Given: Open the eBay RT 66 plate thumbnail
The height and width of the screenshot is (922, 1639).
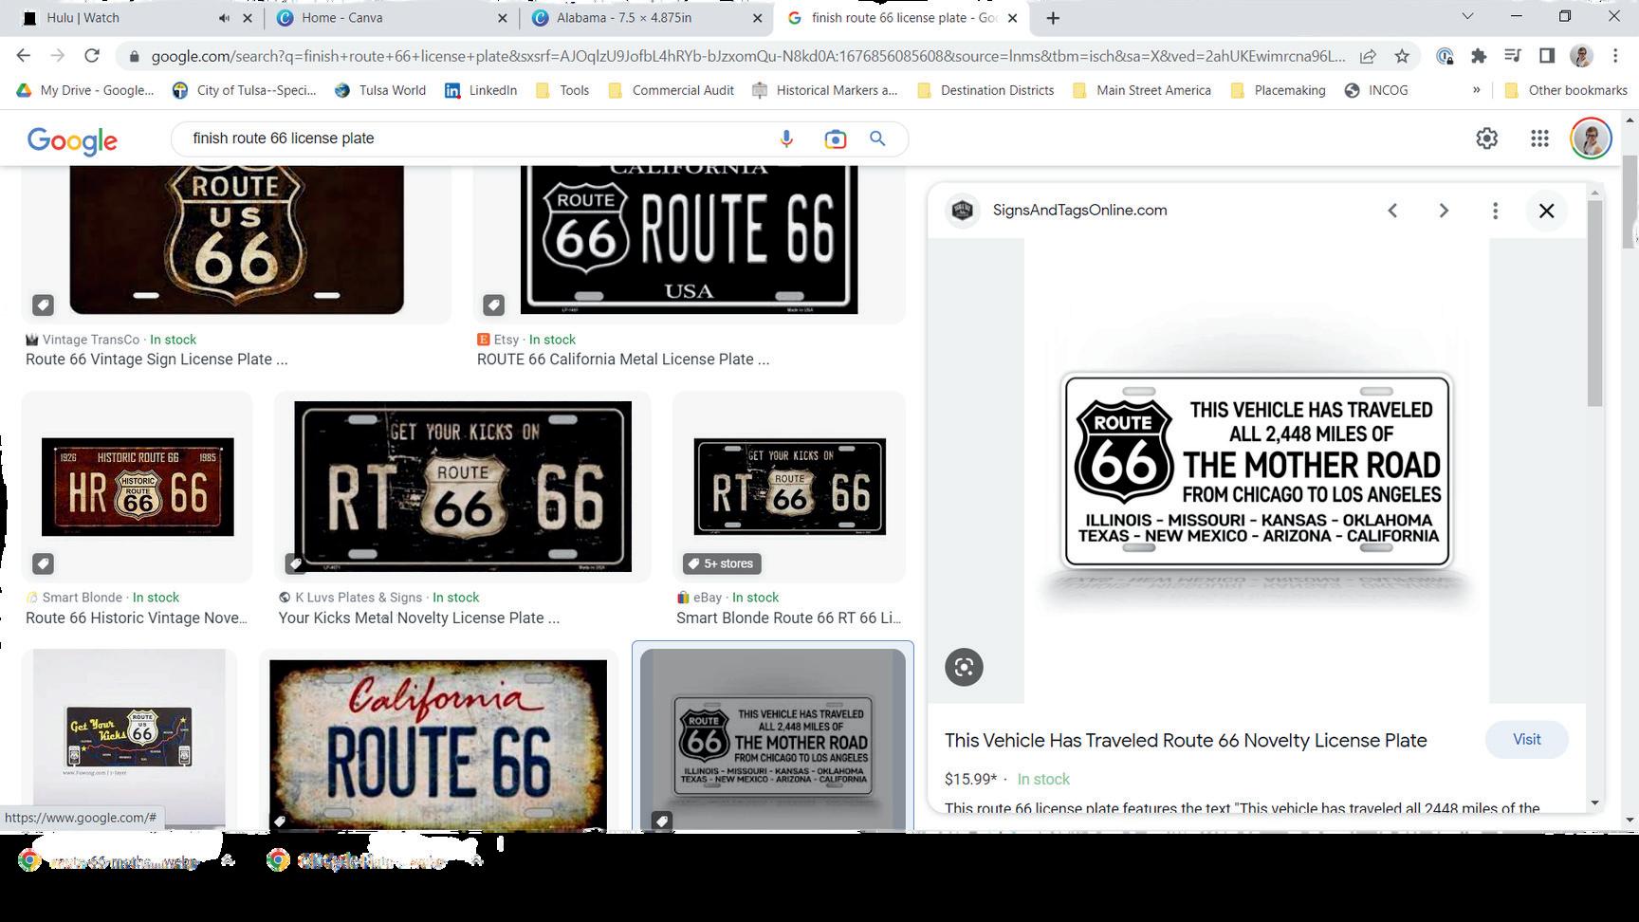Looking at the screenshot, I should (789, 487).
